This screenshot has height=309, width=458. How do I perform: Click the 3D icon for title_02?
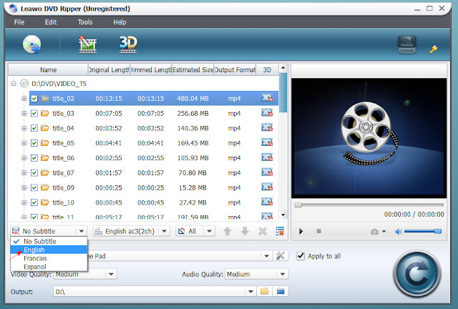click(267, 98)
